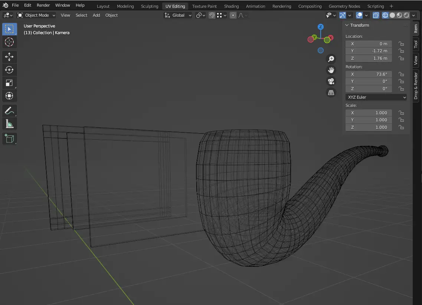Image resolution: width=422 pixels, height=305 pixels.
Task: Click the Rotation X value field
Action: click(x=368, y=74)
